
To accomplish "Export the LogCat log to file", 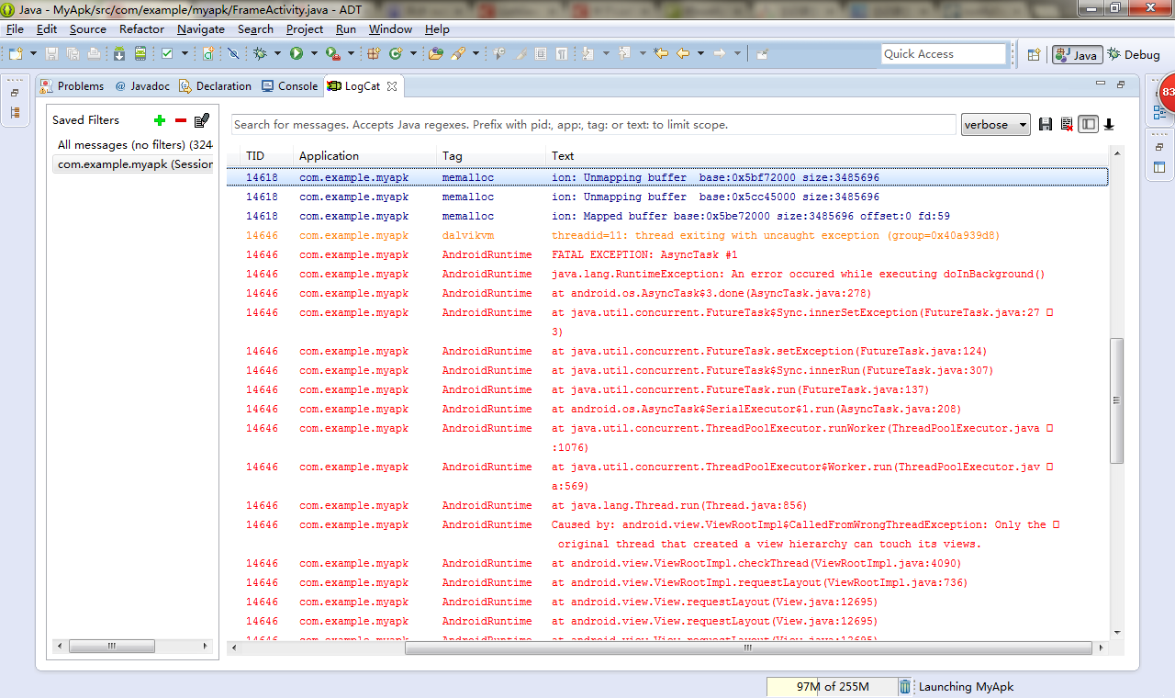I will click(x=1045, y=125).
